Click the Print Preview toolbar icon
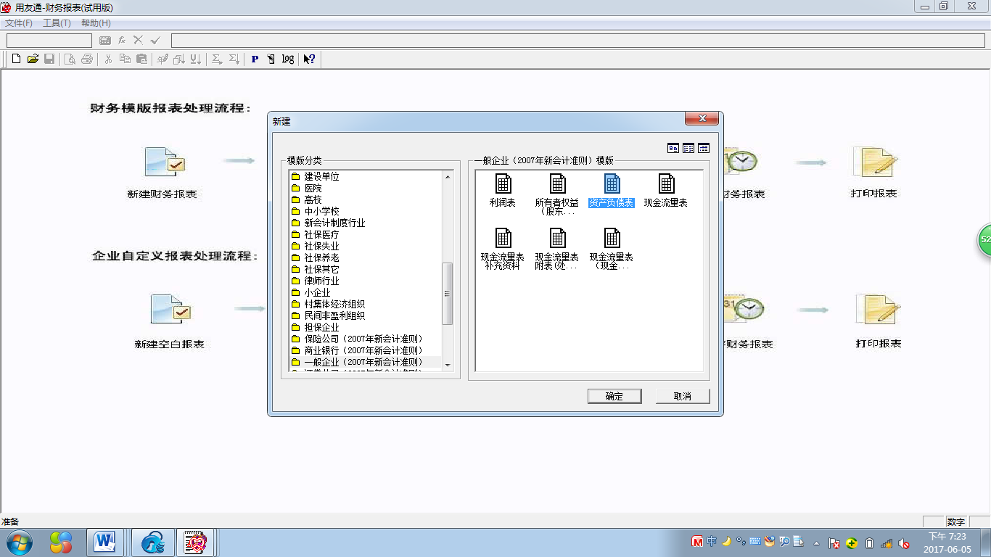991x557 pixels. click(70, 59)
